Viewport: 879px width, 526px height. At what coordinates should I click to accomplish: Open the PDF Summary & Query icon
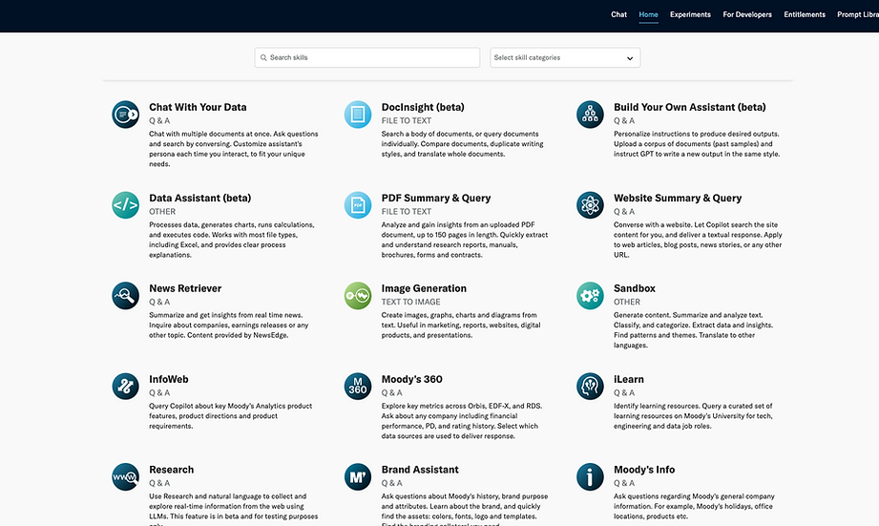coord(358,205)
